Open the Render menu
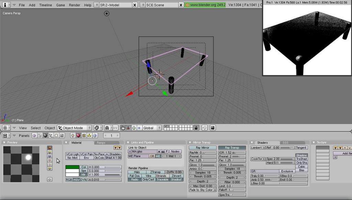352x200 pixels. tap(75, 5)
